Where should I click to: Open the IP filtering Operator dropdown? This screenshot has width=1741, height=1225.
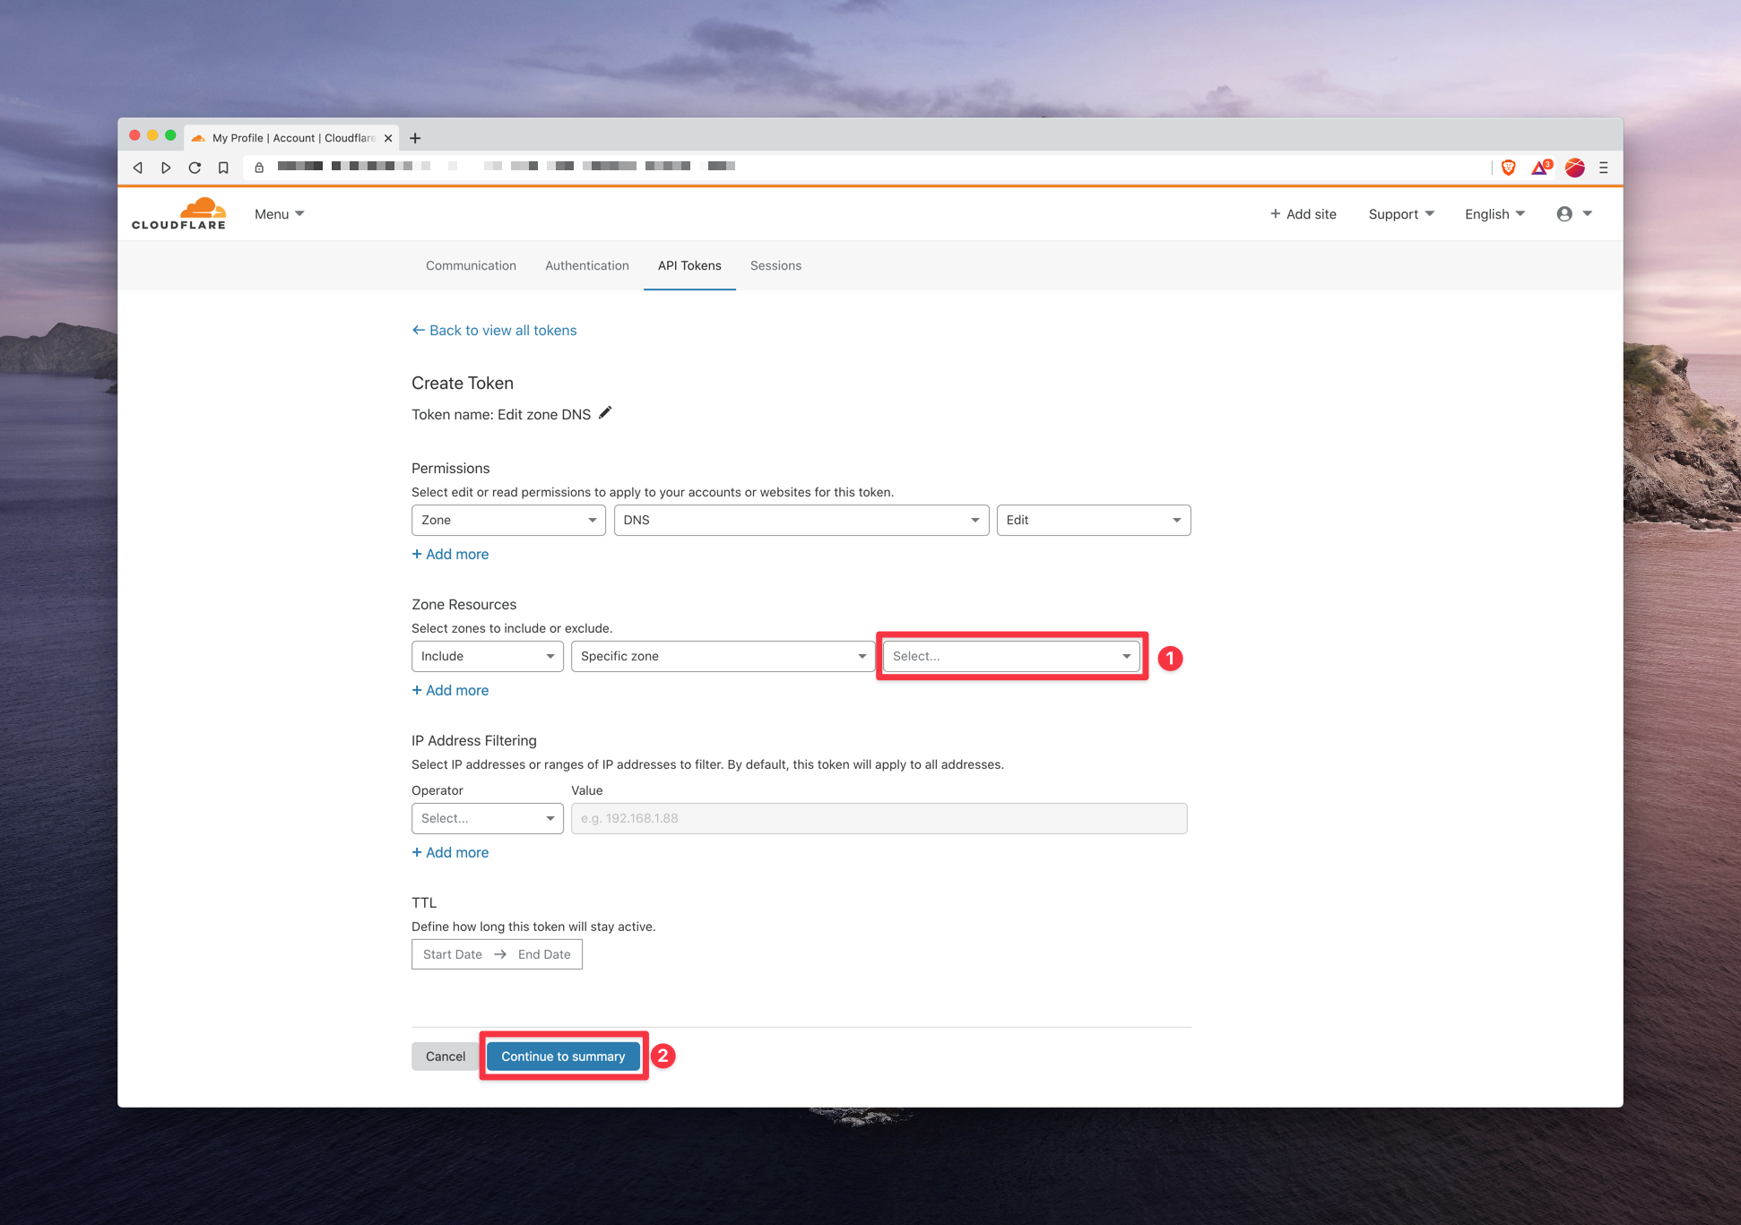click(487, 818)
